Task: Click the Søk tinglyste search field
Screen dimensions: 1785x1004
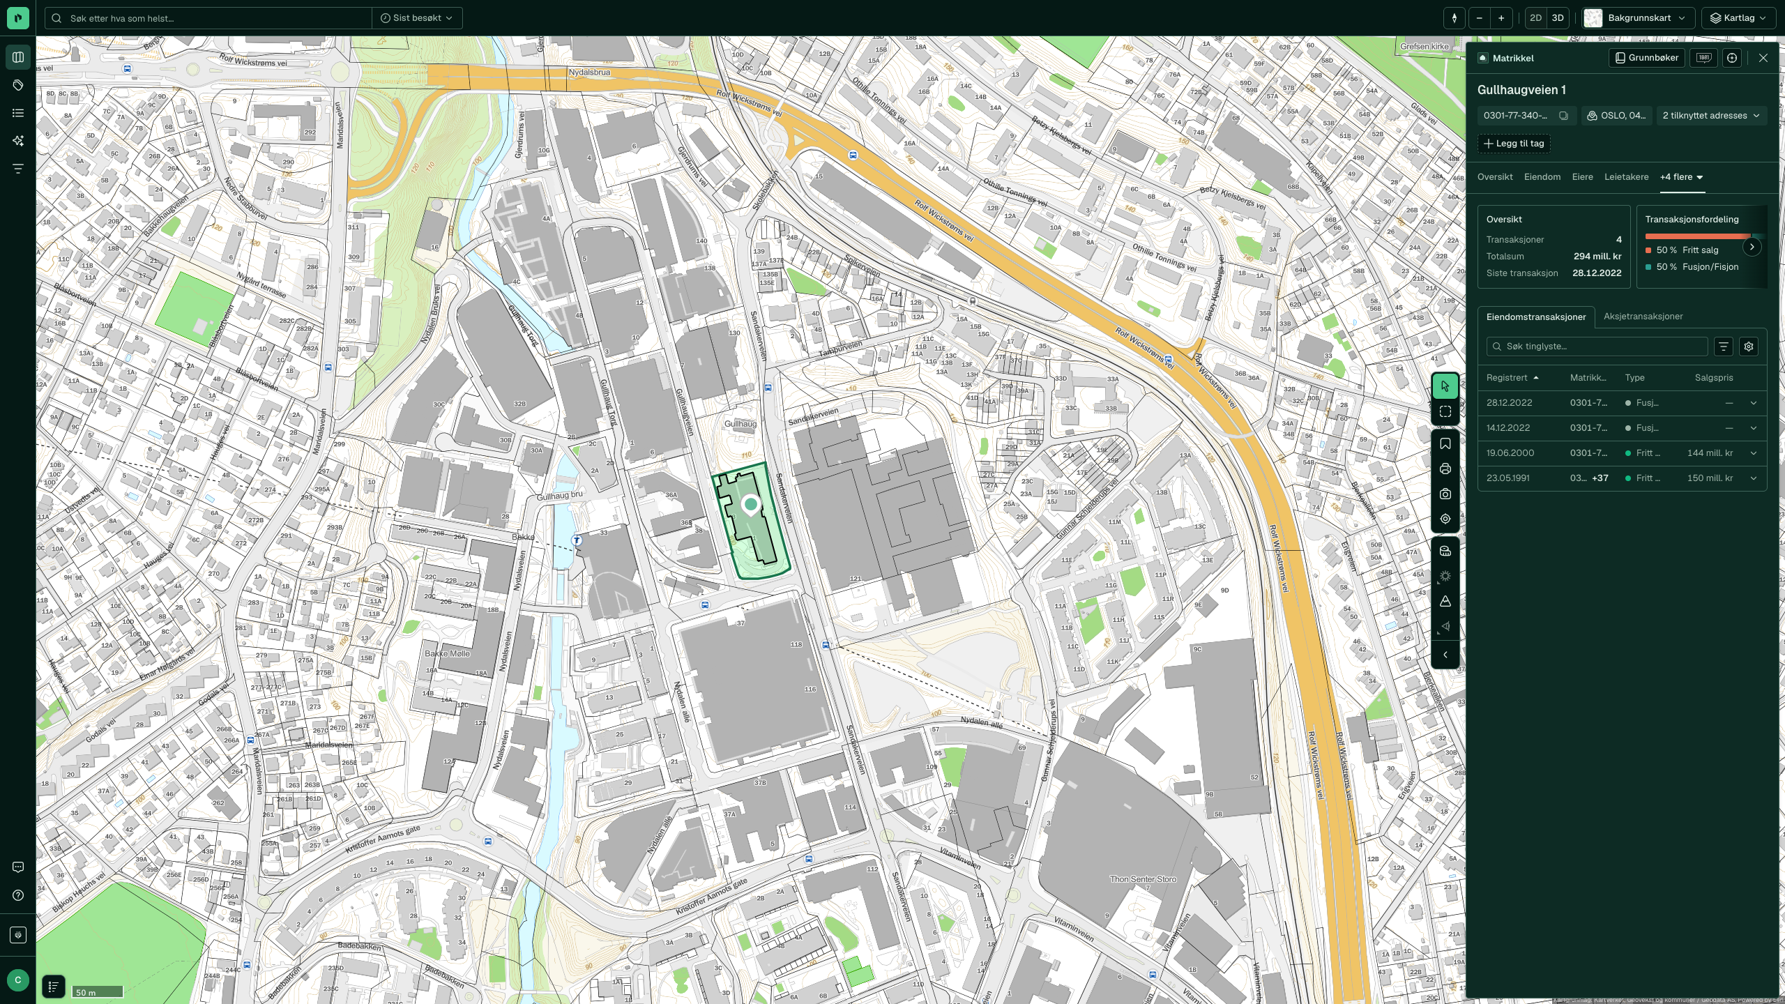Action: (x=1597, y=347)
